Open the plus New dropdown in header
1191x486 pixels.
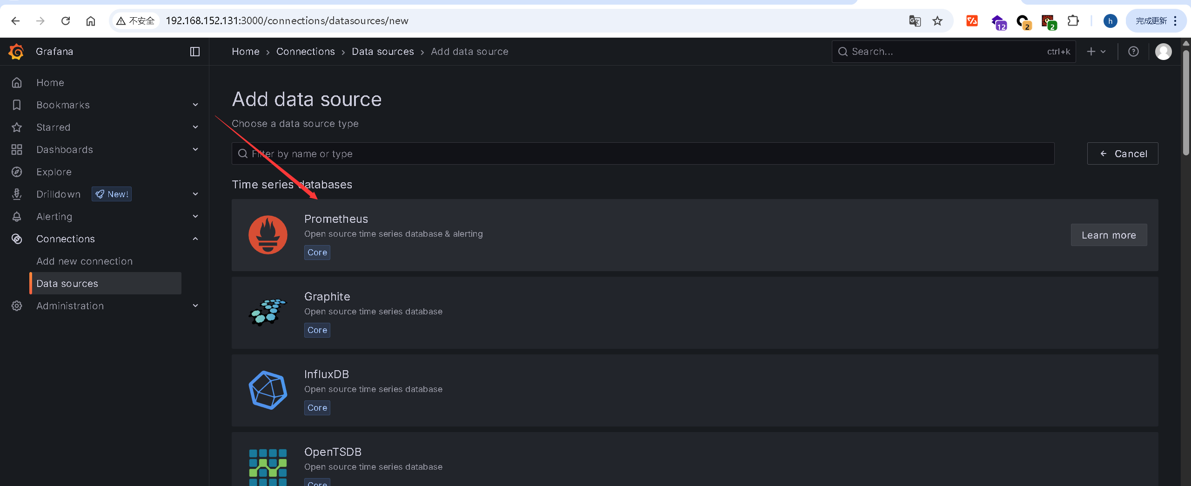[x=1096, y=52]
